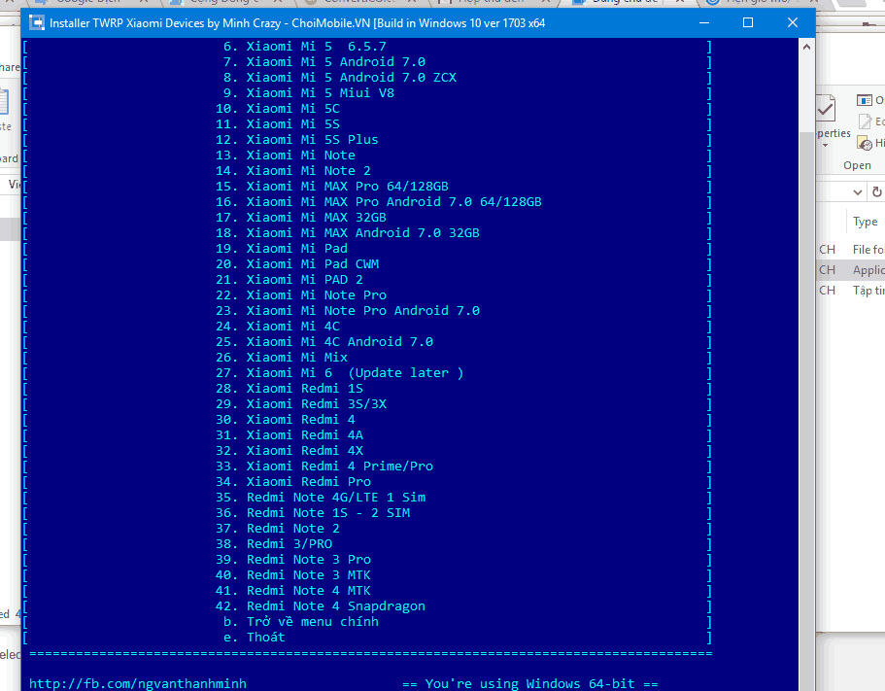Image resolution: width=885 pixels, height=691 pixels.
Task: Click the line '19. Xiaomi Mi Pad'
Action: tap(282, 249)
